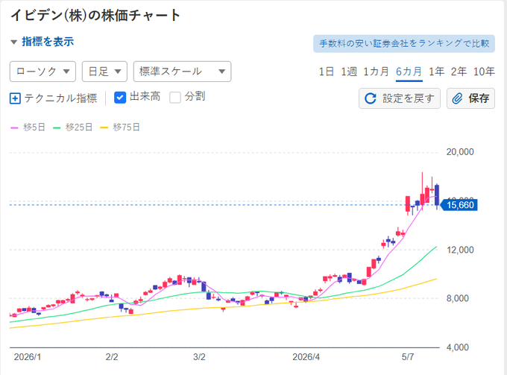Click the green 移25日 legend swatch
Image resolution: width=507 pixels, height=375 pixels.
point(57,127)
